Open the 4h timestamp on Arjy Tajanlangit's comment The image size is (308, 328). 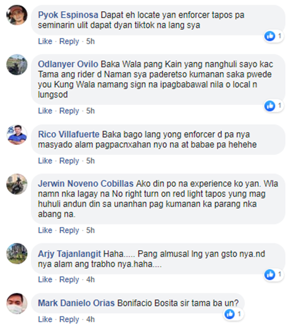point(90,280)
